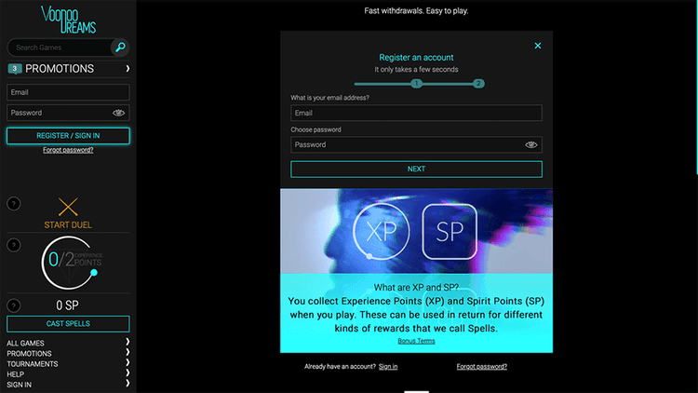Expand TOURNAMENTS menu chevron
This screenshot has width=698, height=393.
[x=128, y=362]
